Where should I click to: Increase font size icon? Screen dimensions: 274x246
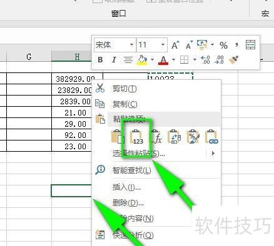pos(175,45)
